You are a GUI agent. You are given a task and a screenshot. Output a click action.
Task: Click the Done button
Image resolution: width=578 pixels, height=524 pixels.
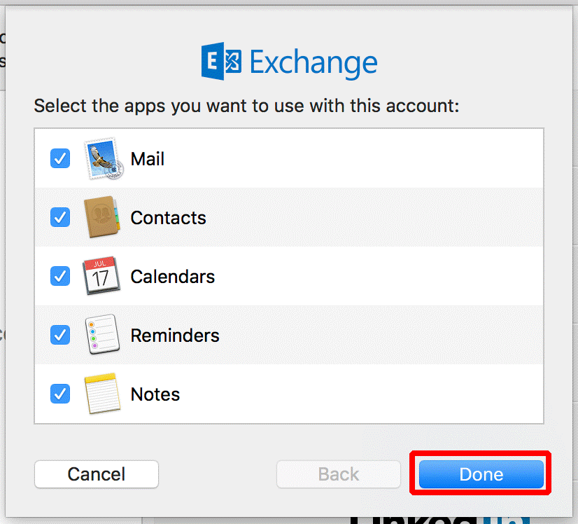coord(481,474)
